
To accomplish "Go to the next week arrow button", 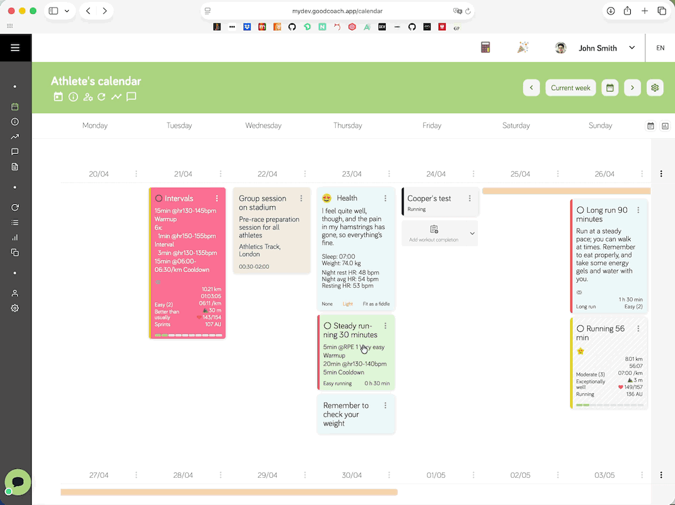I will (633, 88).
